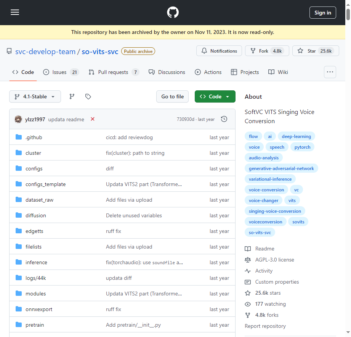Click the Fork button
The height and width of the screenshot is (337, 351).
(267, 51)
